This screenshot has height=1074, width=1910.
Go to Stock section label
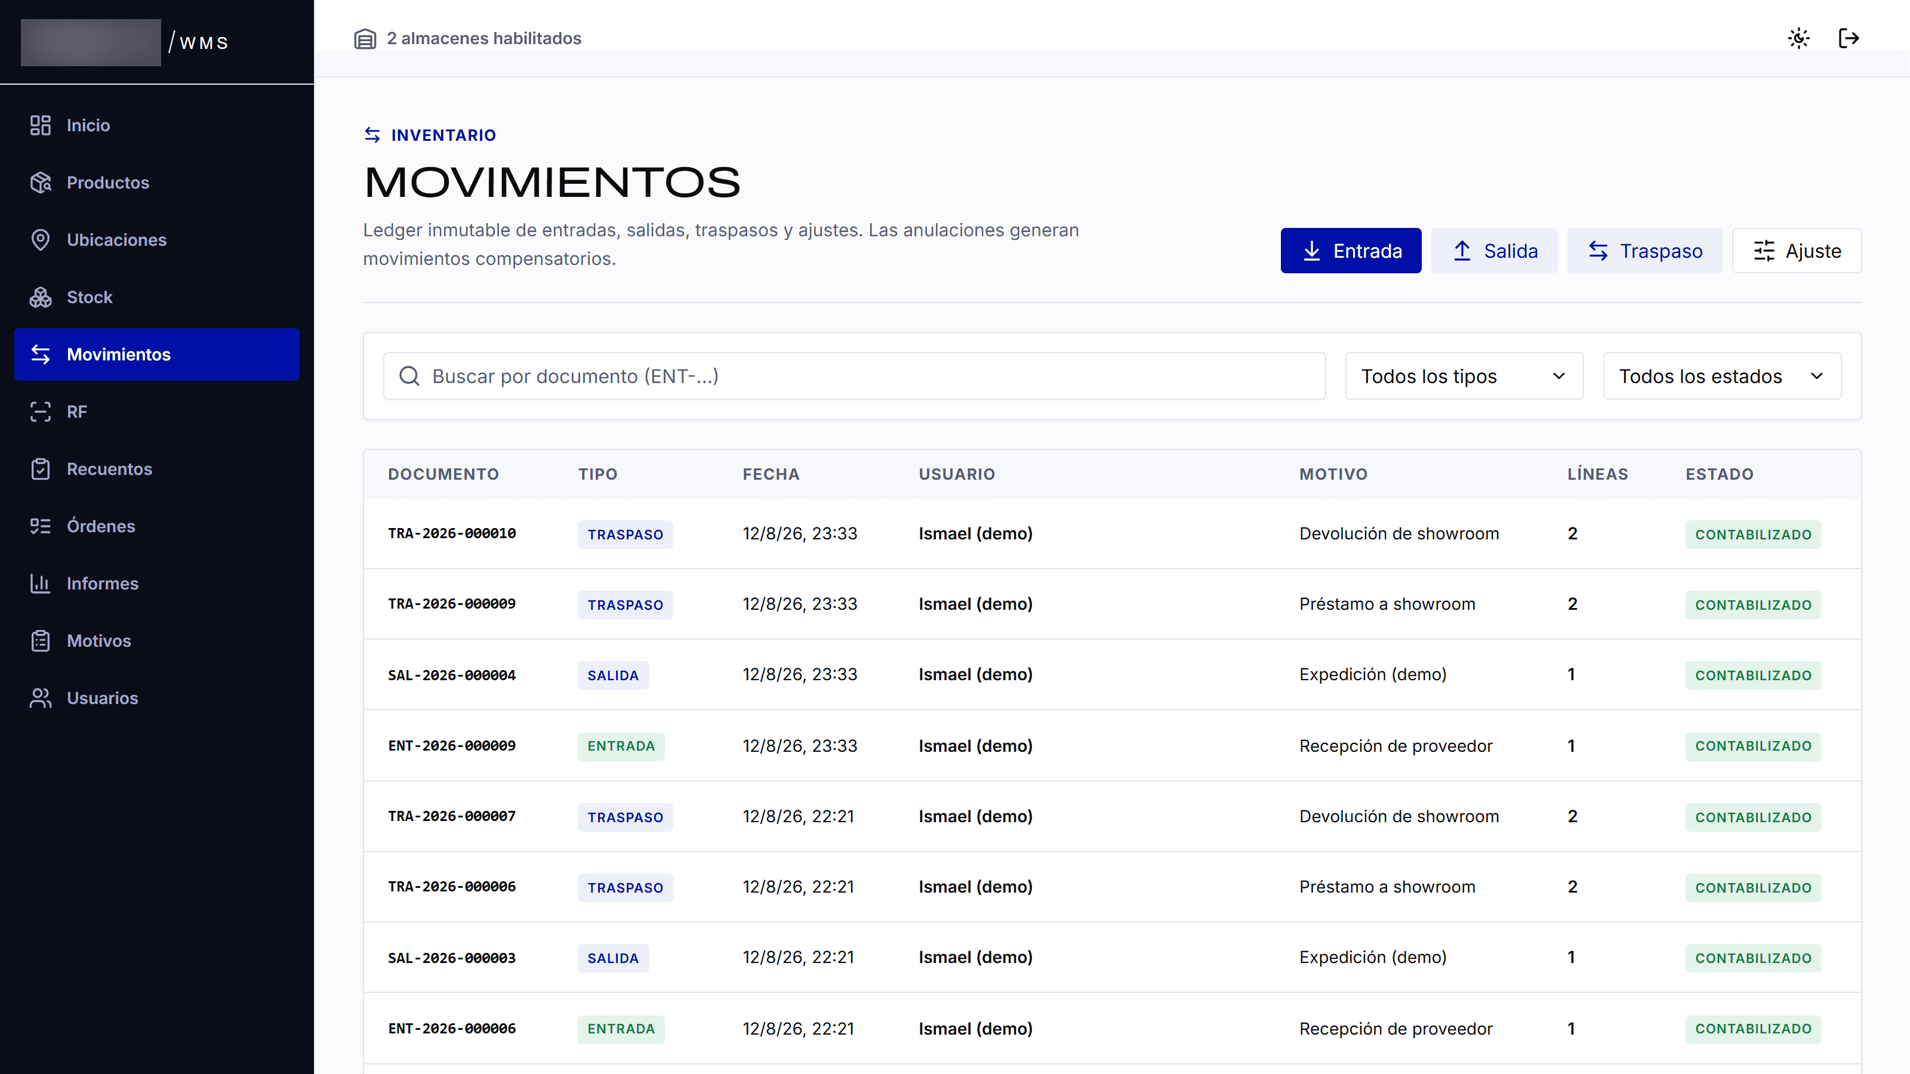click(x=90, y=297)
